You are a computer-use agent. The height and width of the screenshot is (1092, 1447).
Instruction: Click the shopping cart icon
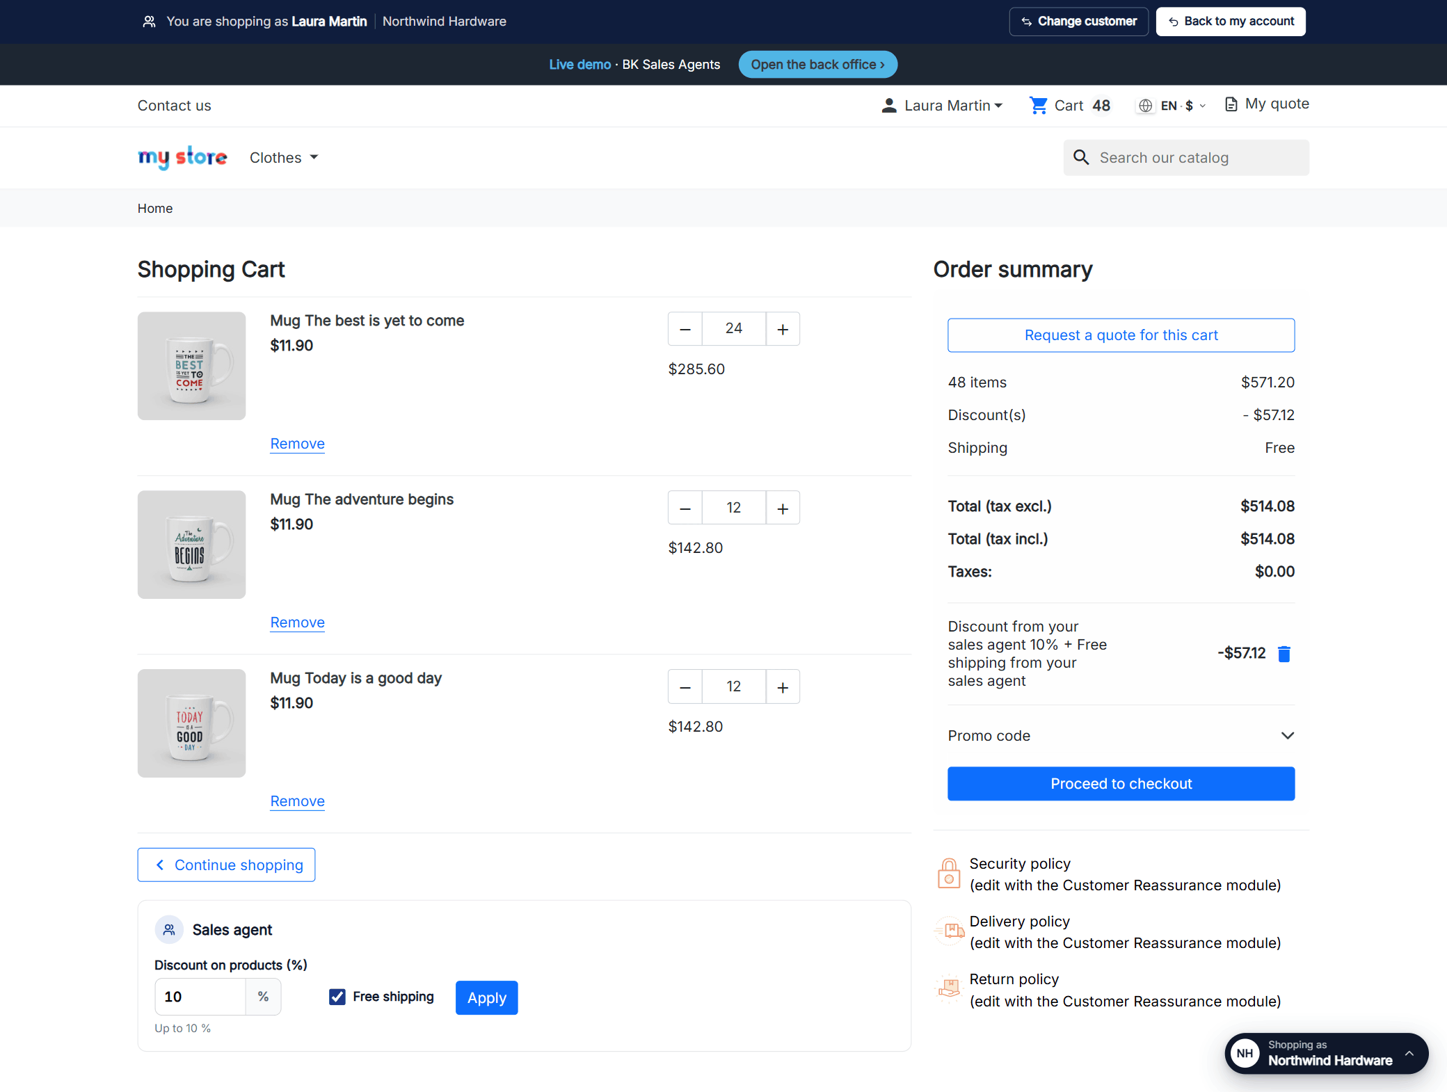1038,106
